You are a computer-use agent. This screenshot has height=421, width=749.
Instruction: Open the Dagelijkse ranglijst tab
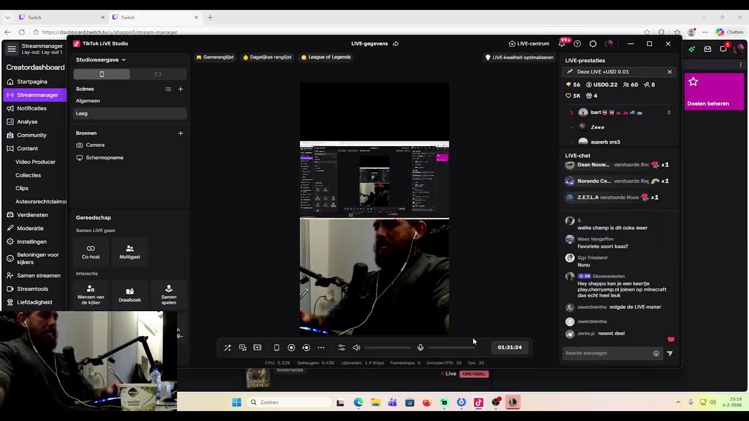click(x=267, y=57)
